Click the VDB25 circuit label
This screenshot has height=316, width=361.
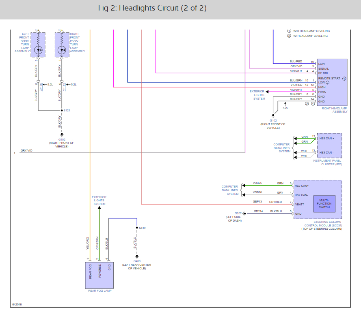pyautogui.click(x=257, y=183)
